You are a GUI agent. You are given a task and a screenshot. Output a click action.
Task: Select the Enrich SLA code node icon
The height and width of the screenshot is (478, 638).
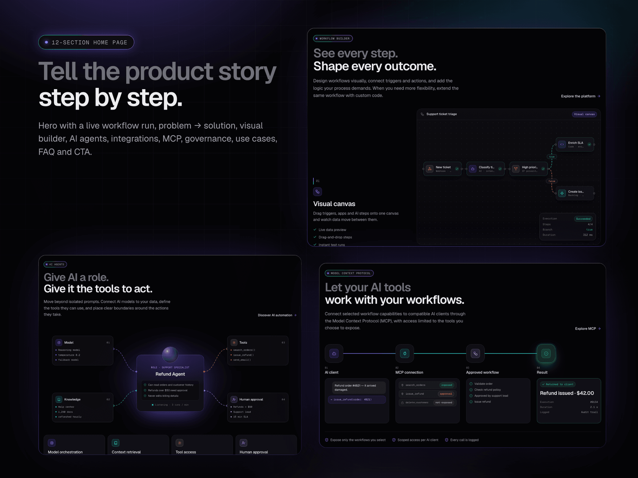coord(562,144)
